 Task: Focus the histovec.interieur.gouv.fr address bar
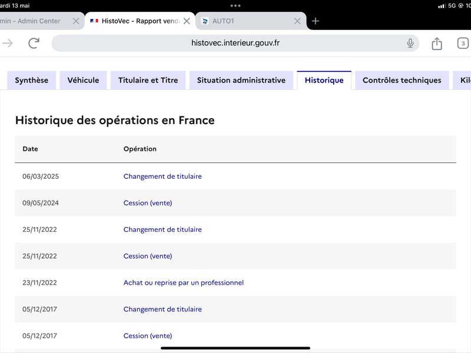(235, 43)
